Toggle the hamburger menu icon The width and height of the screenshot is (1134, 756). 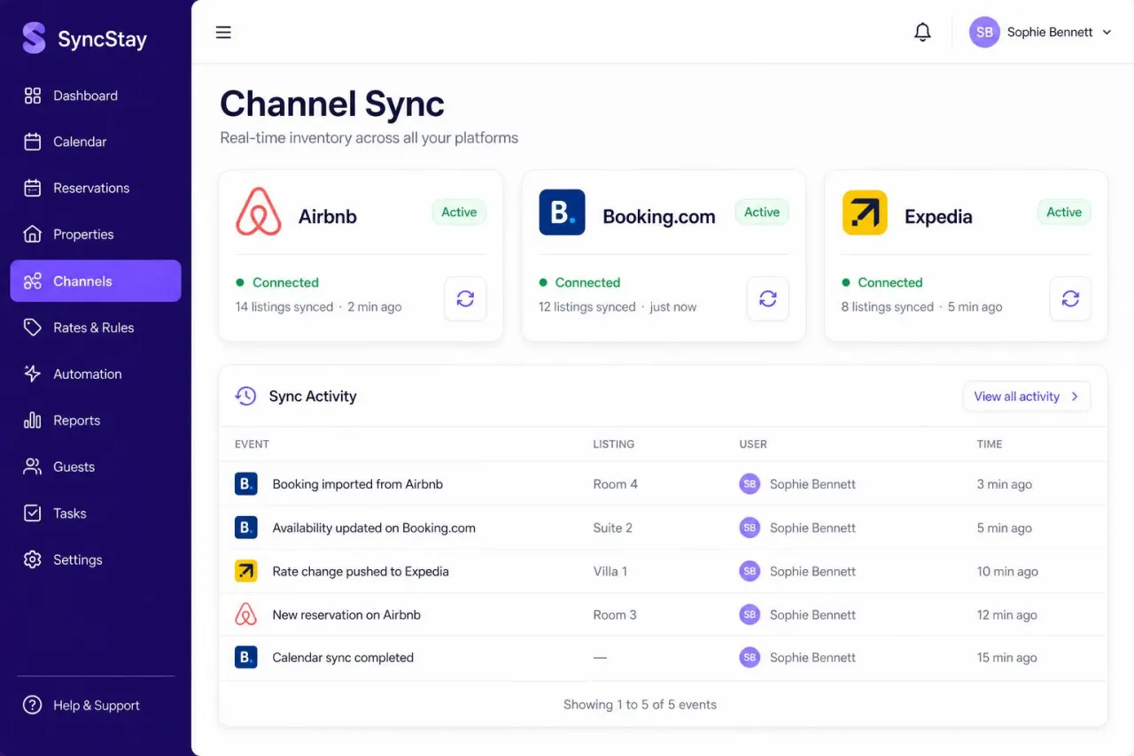[223, 33]
